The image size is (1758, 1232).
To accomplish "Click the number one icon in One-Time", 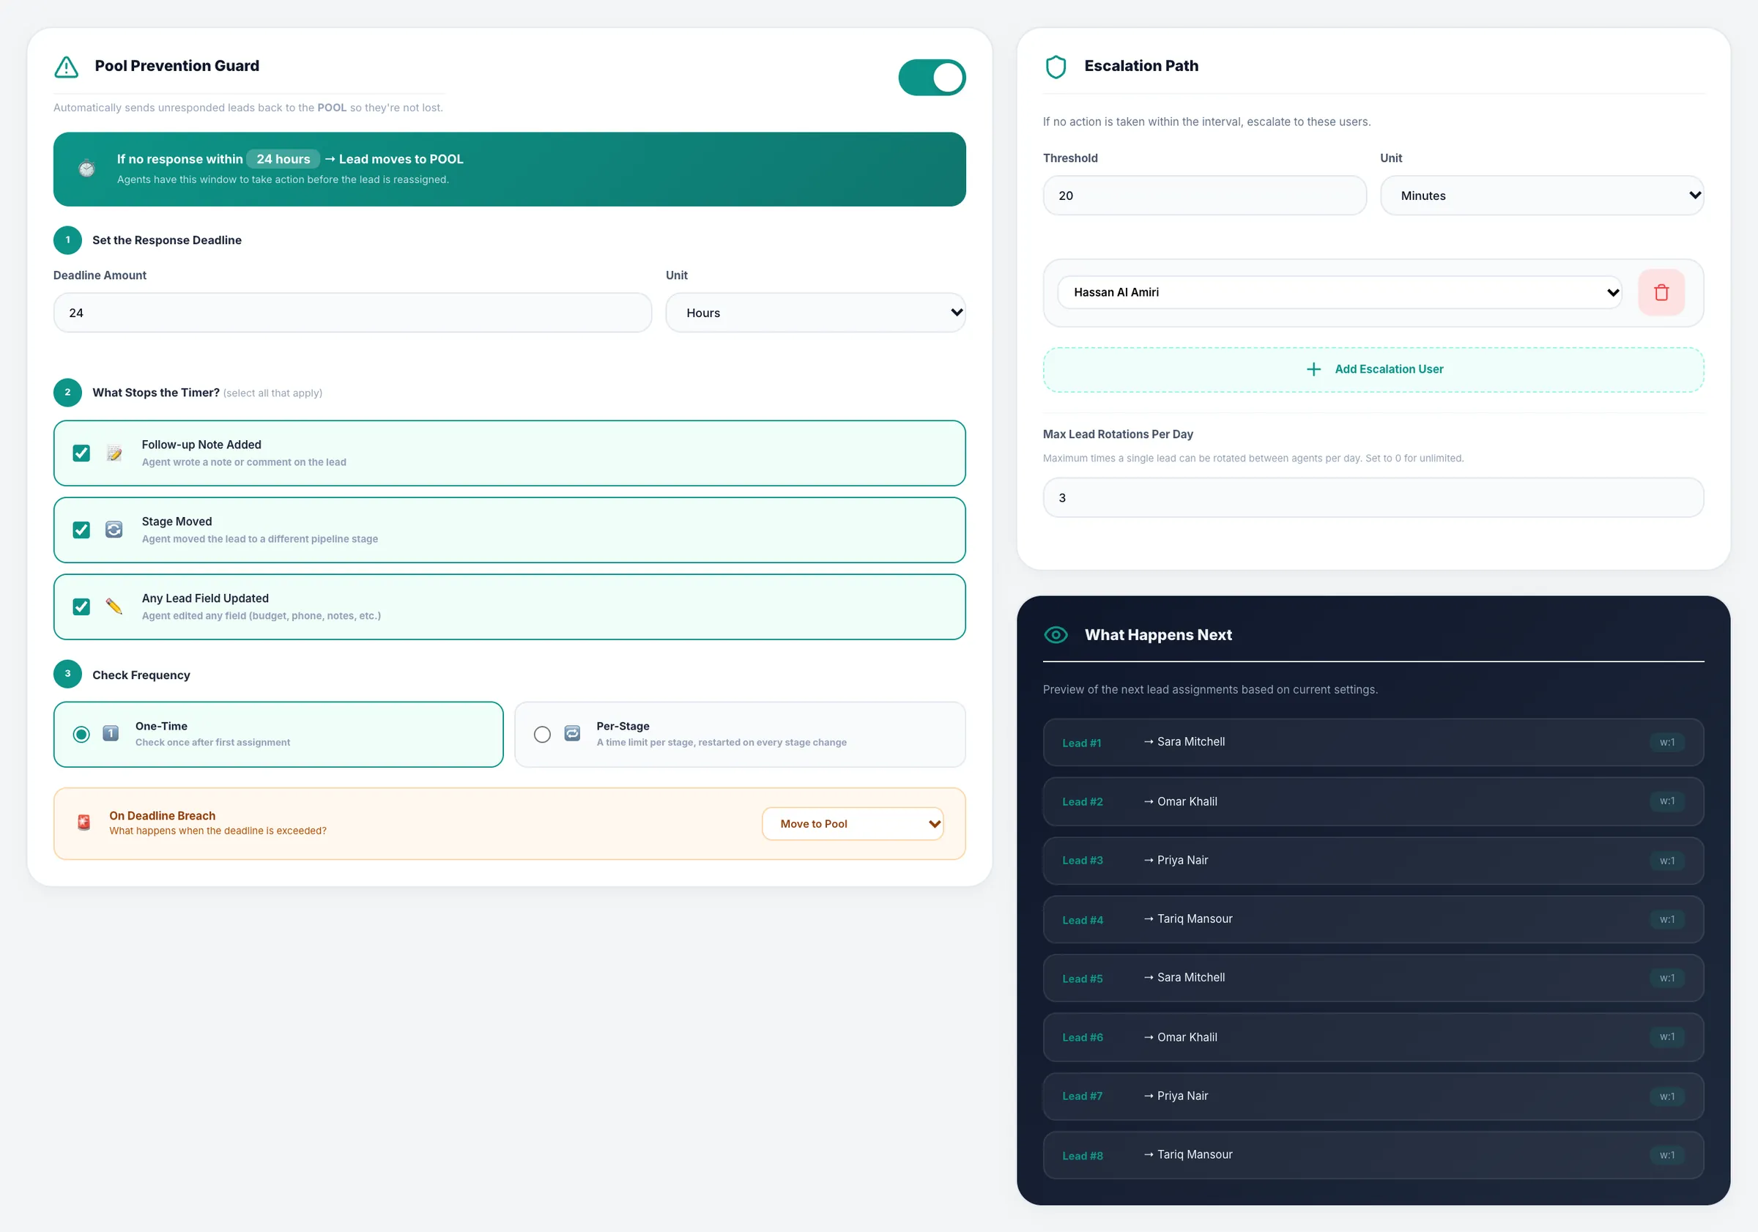I will coord(111,733).
